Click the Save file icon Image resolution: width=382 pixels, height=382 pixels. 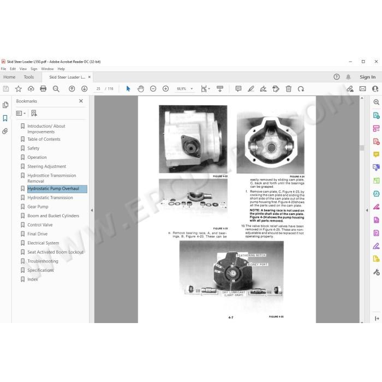(x=6, y=89)
